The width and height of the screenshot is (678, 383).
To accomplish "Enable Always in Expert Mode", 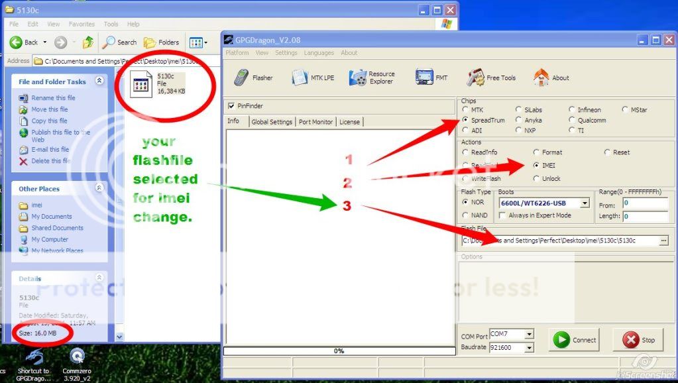I will 502,214.
